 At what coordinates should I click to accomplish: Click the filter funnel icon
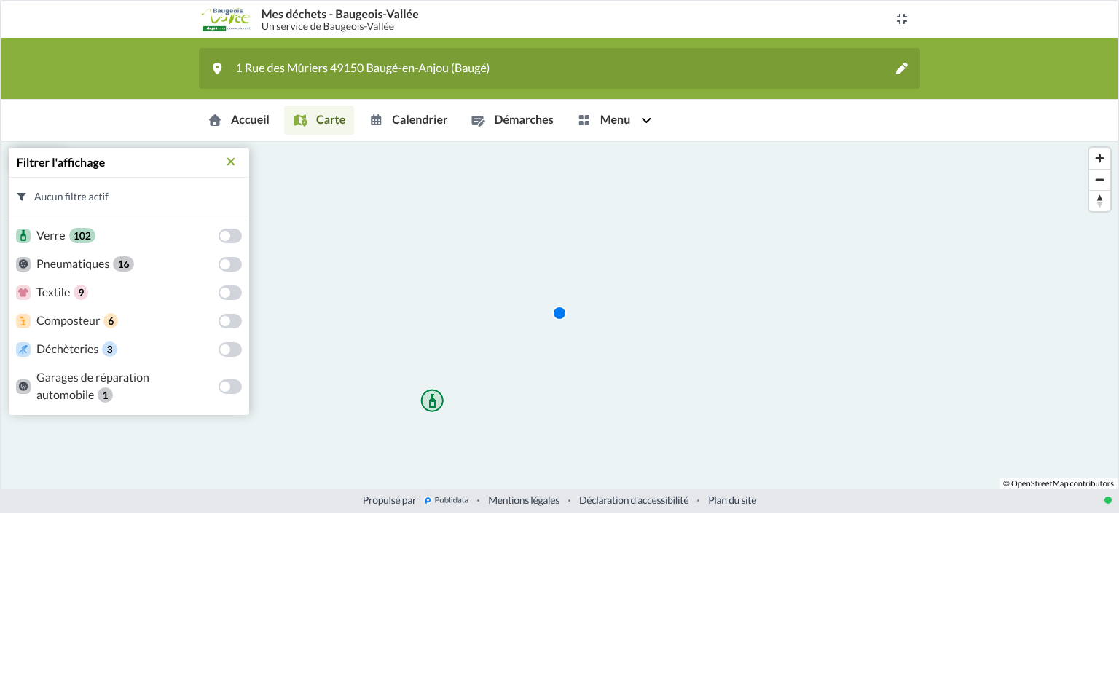[22, 197]
